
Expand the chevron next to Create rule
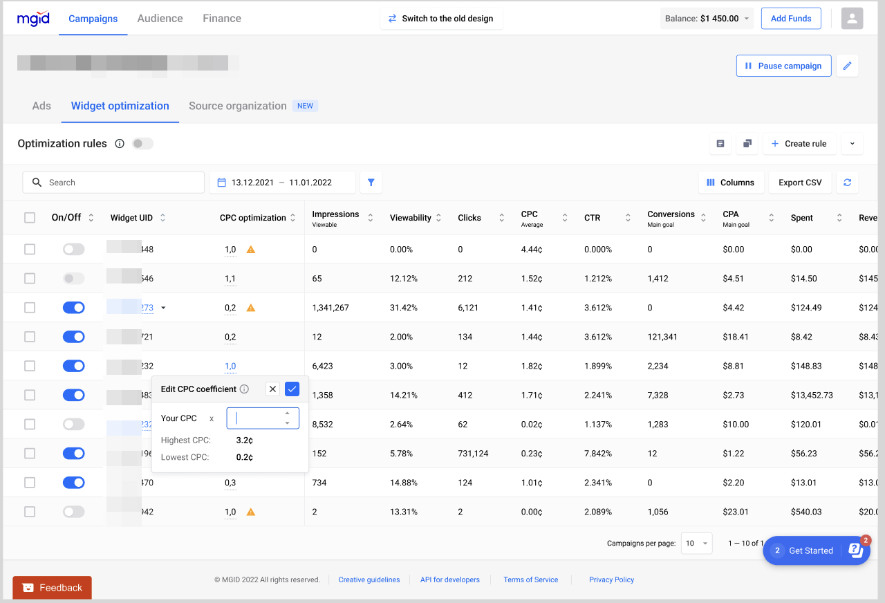852,143
